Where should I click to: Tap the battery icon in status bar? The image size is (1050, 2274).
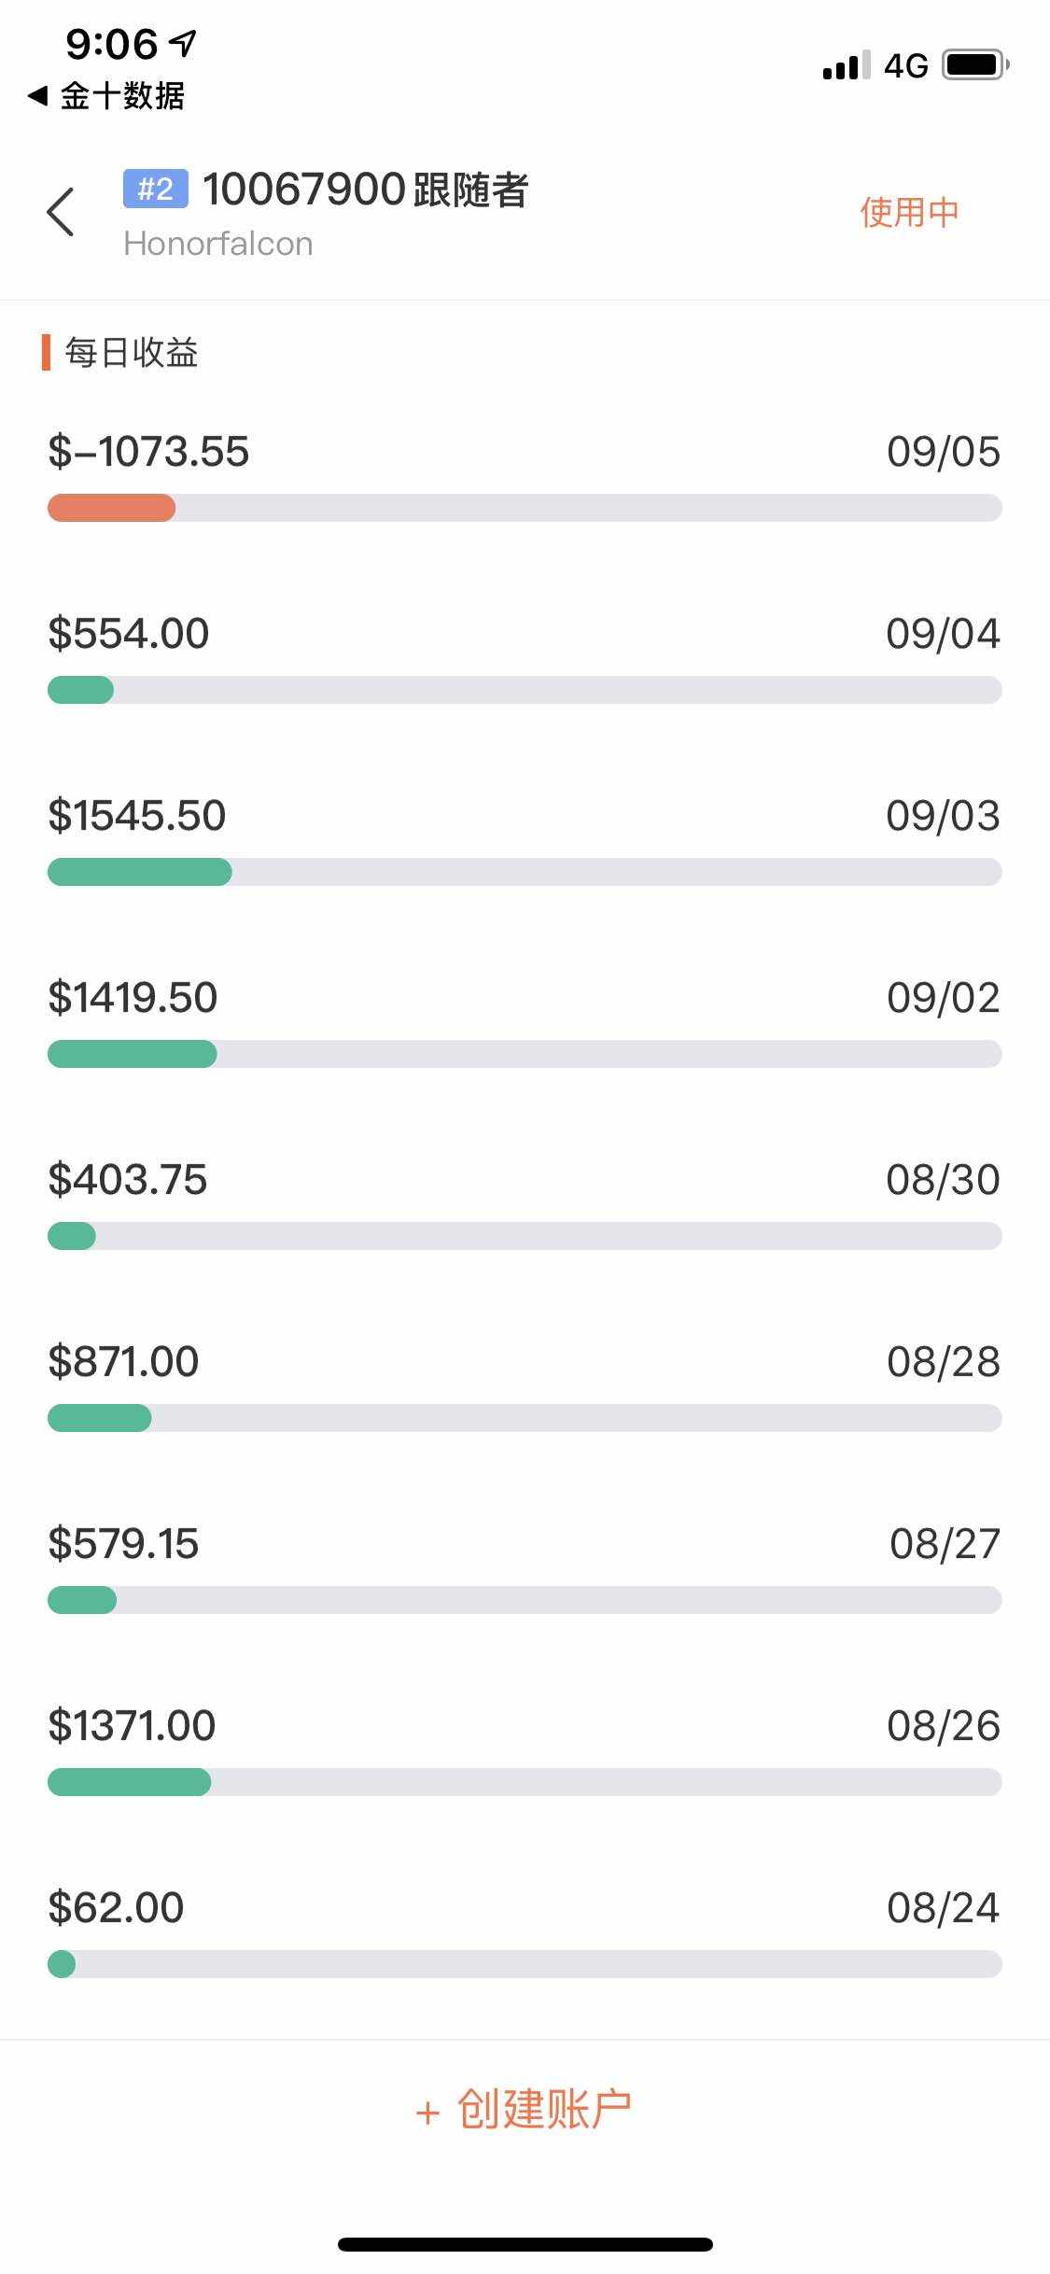975,65
